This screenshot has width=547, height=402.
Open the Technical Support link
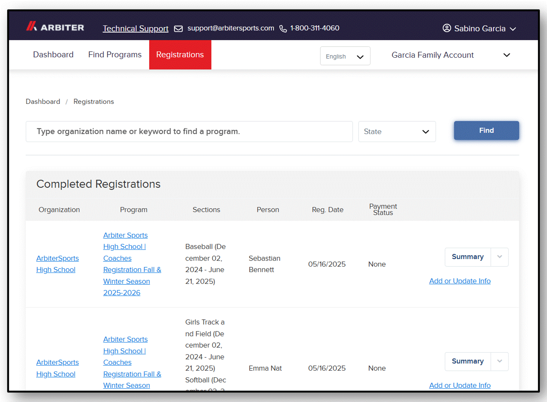pos(136,28)
